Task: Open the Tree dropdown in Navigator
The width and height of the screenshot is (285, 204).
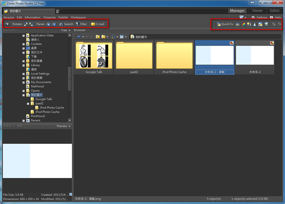Action: pos(66,31)
